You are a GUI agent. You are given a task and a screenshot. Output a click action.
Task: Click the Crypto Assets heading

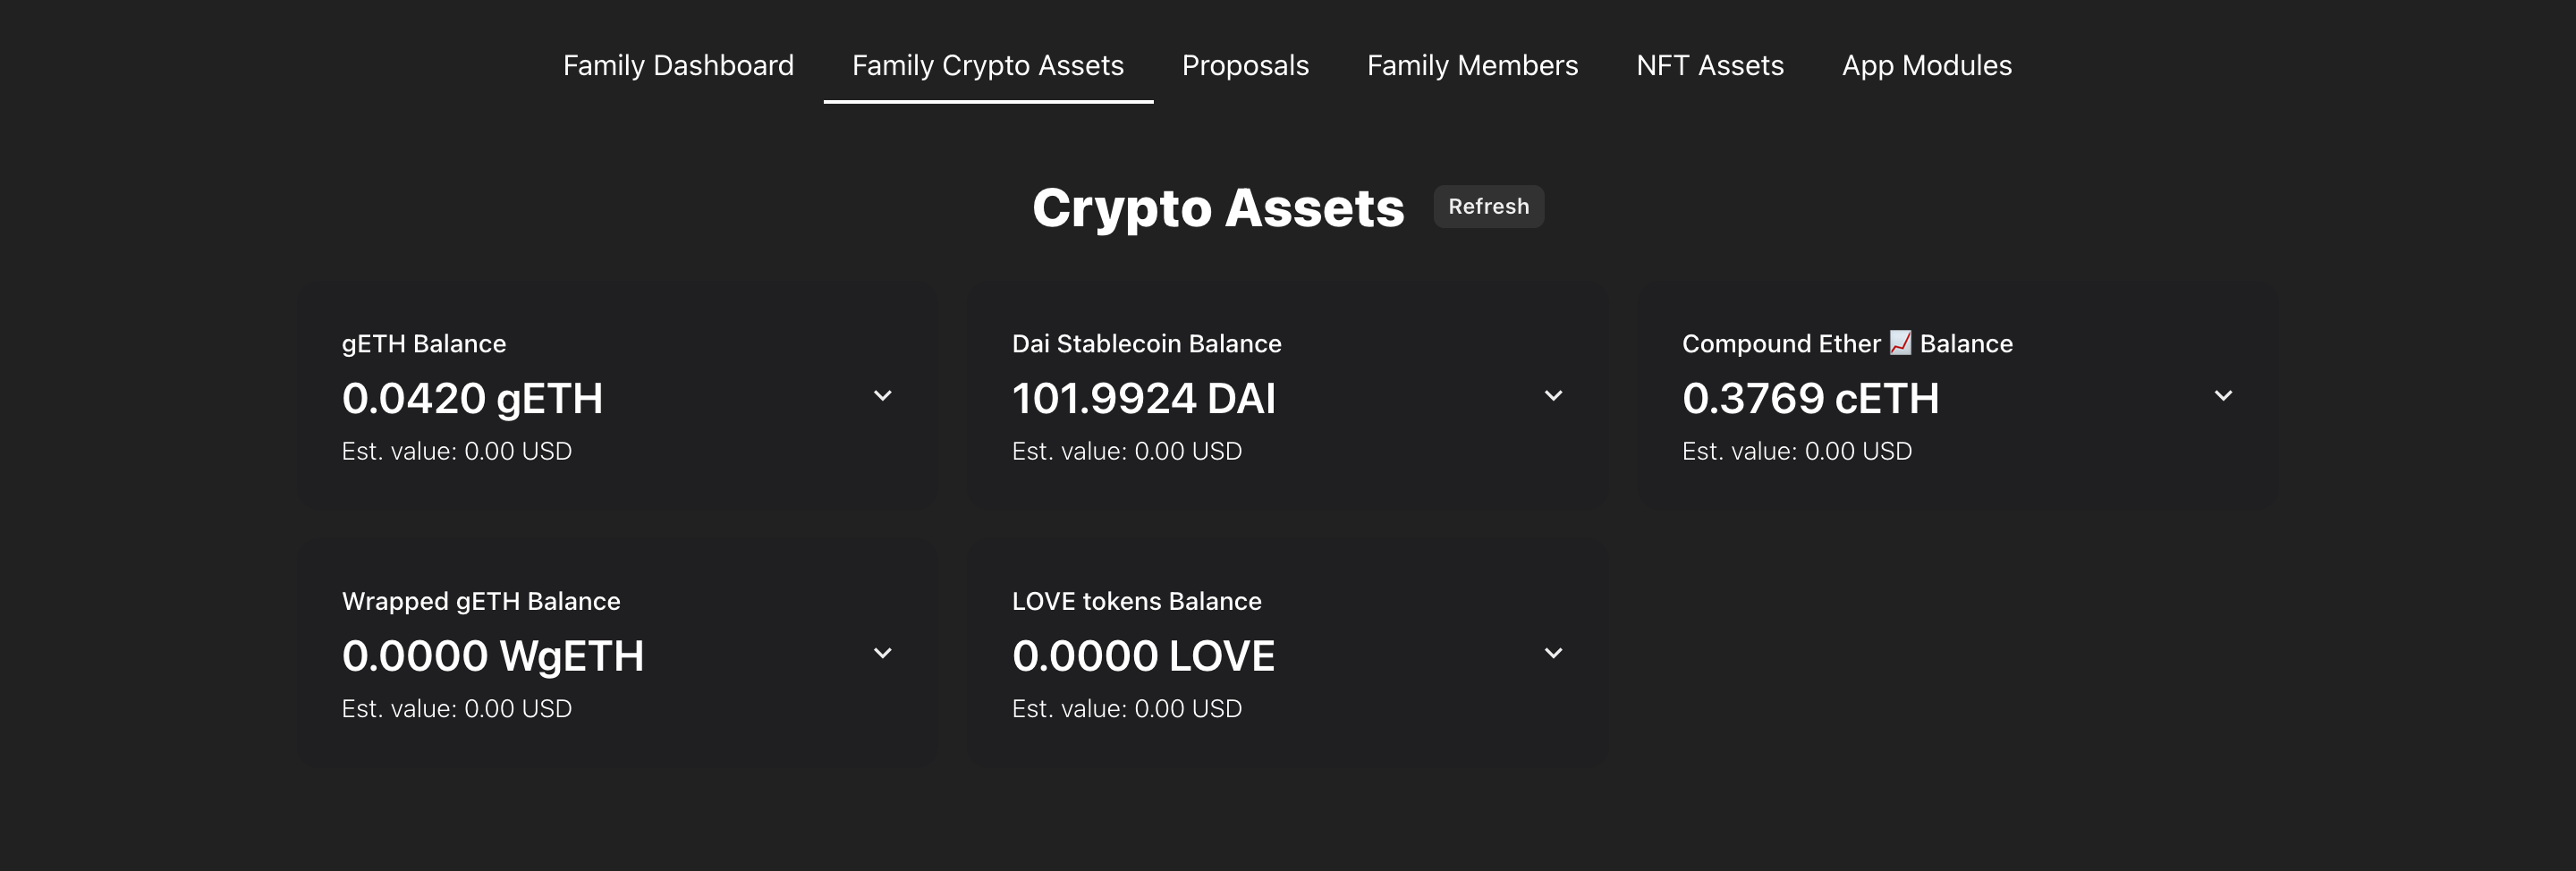tap(1218, 208)
